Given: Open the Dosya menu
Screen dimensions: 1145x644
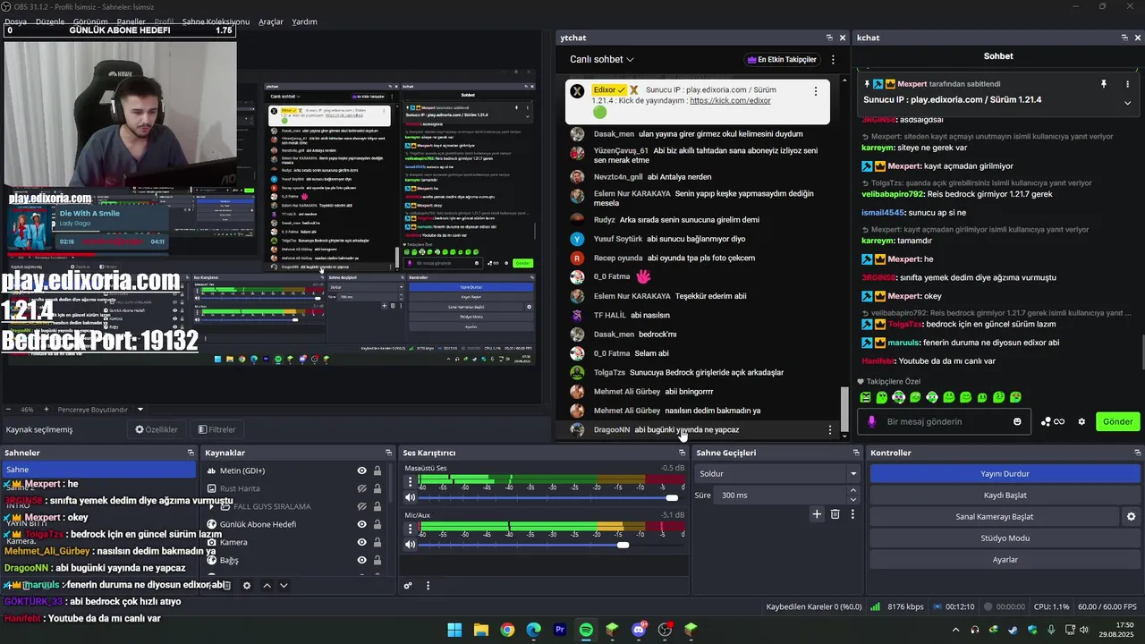Looking at the screenshot, I should coord(15,21).
